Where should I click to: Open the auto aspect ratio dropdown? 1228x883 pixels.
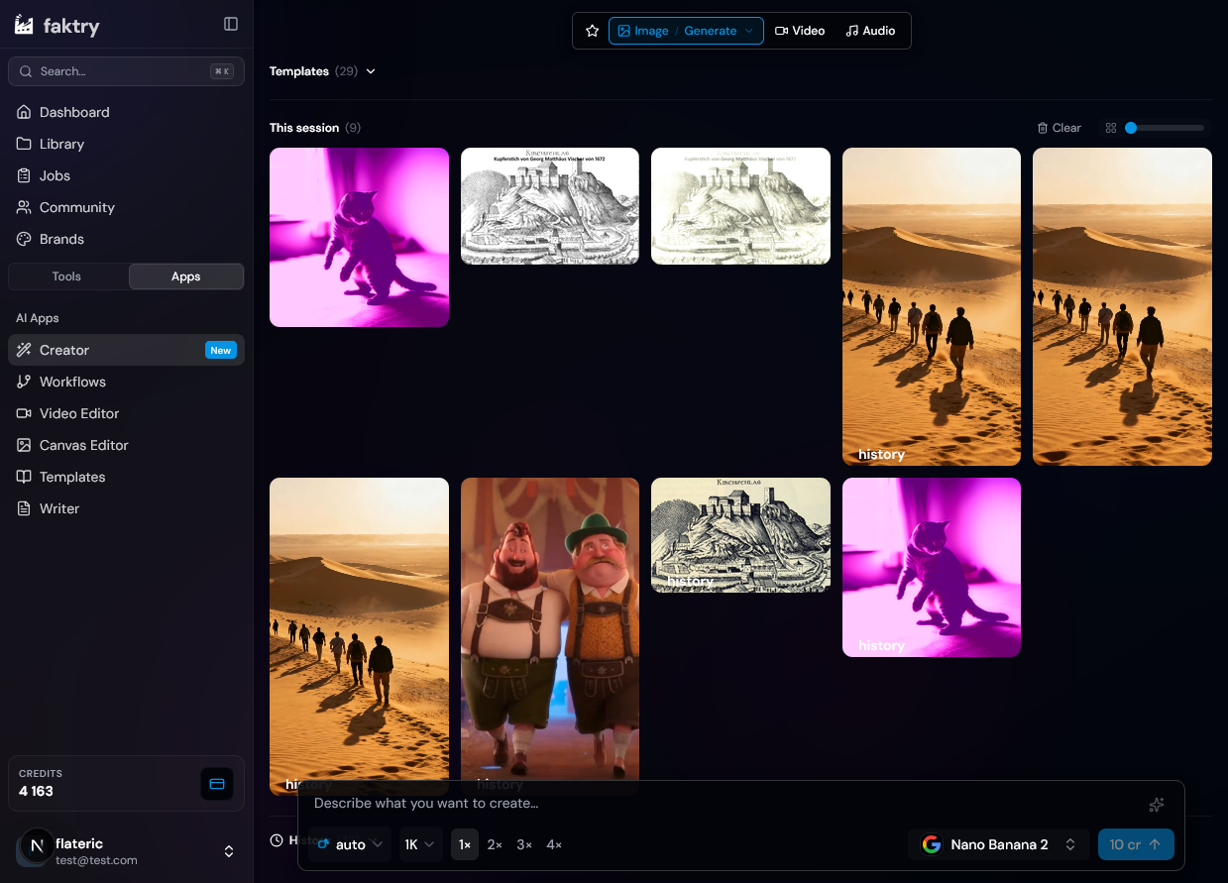coord(350,844)
